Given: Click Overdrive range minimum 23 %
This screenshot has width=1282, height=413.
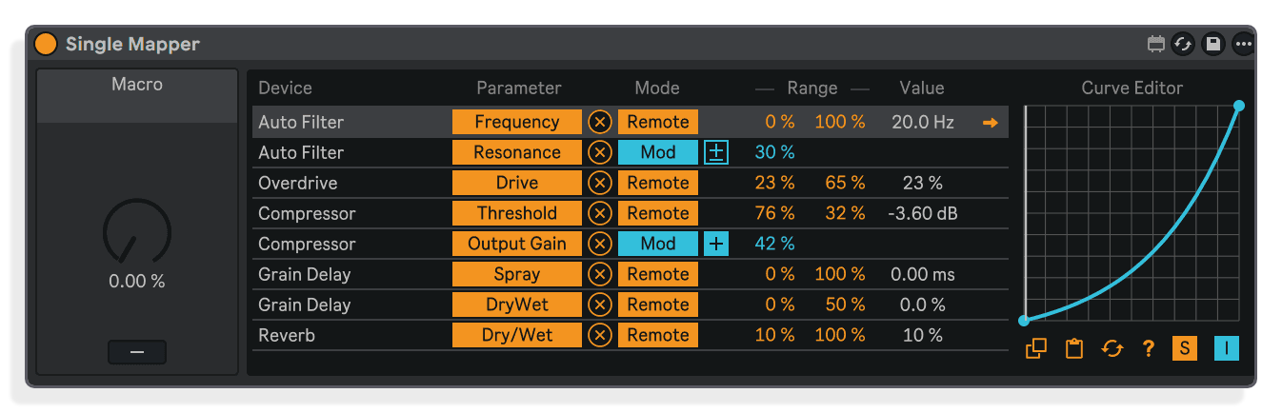Looking at the screenshot, I should coord(774,183).
